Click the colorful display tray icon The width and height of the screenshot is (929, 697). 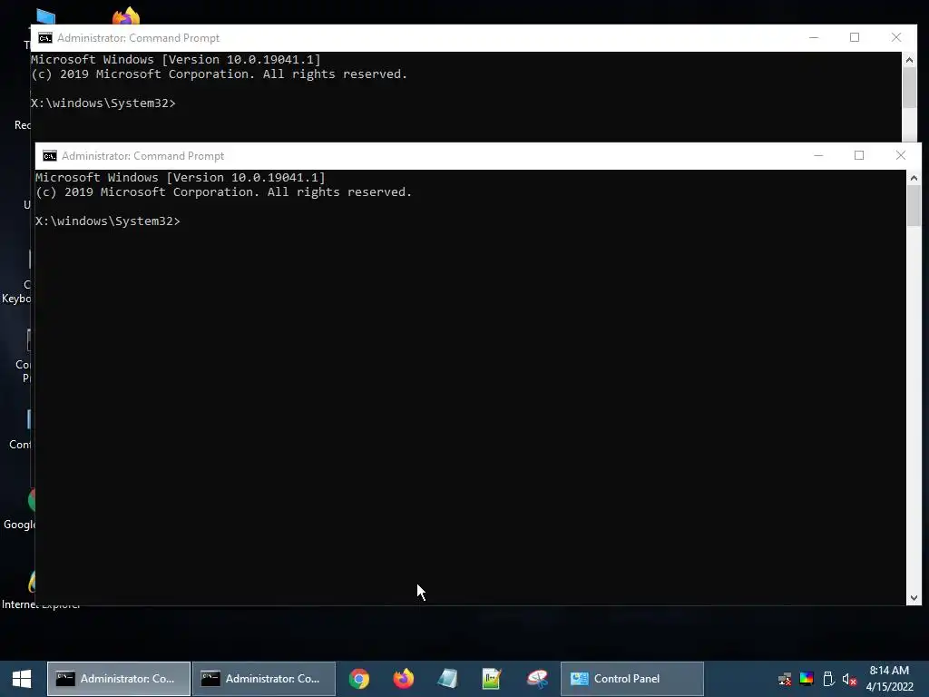(807, 679)
